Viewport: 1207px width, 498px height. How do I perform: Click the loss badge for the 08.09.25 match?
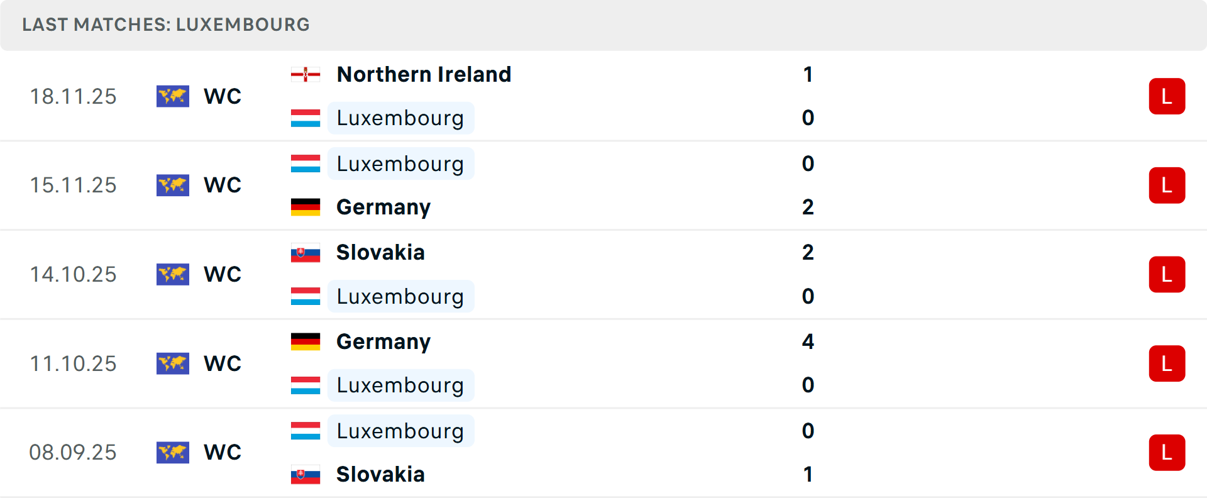point(1167,453)
